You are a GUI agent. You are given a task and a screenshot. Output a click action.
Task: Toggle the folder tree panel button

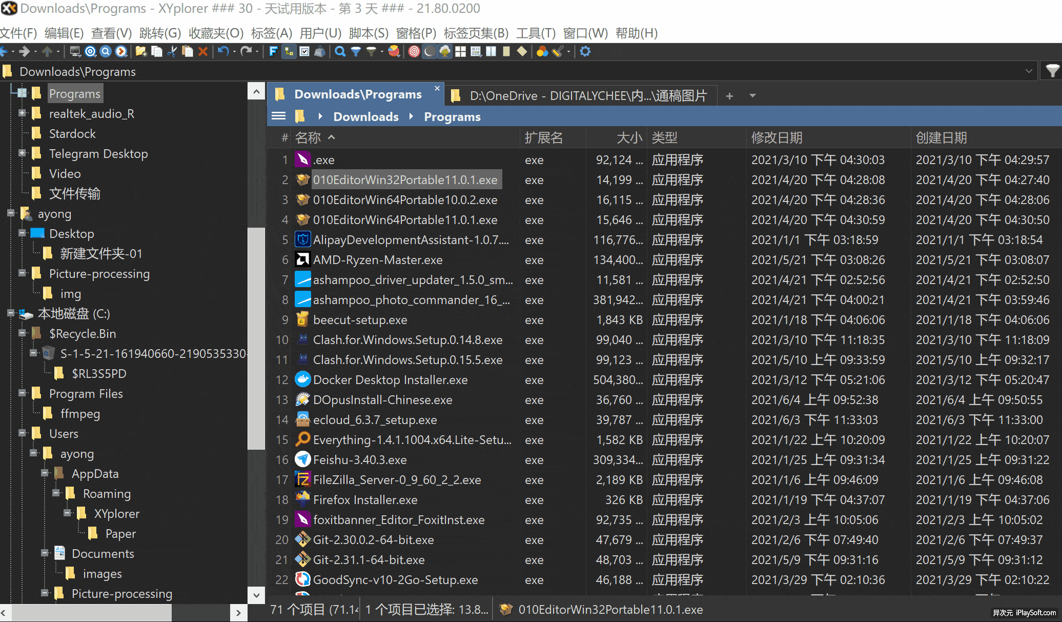click(289, 51)
